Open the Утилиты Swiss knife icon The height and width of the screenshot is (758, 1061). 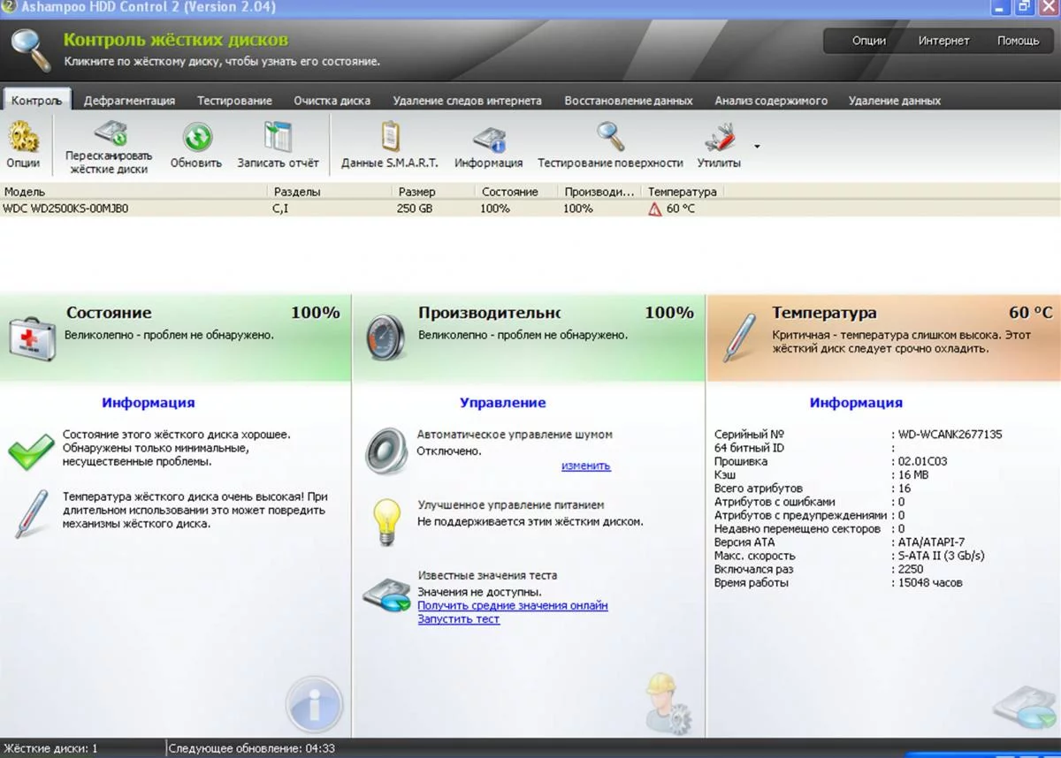[720, 138]
